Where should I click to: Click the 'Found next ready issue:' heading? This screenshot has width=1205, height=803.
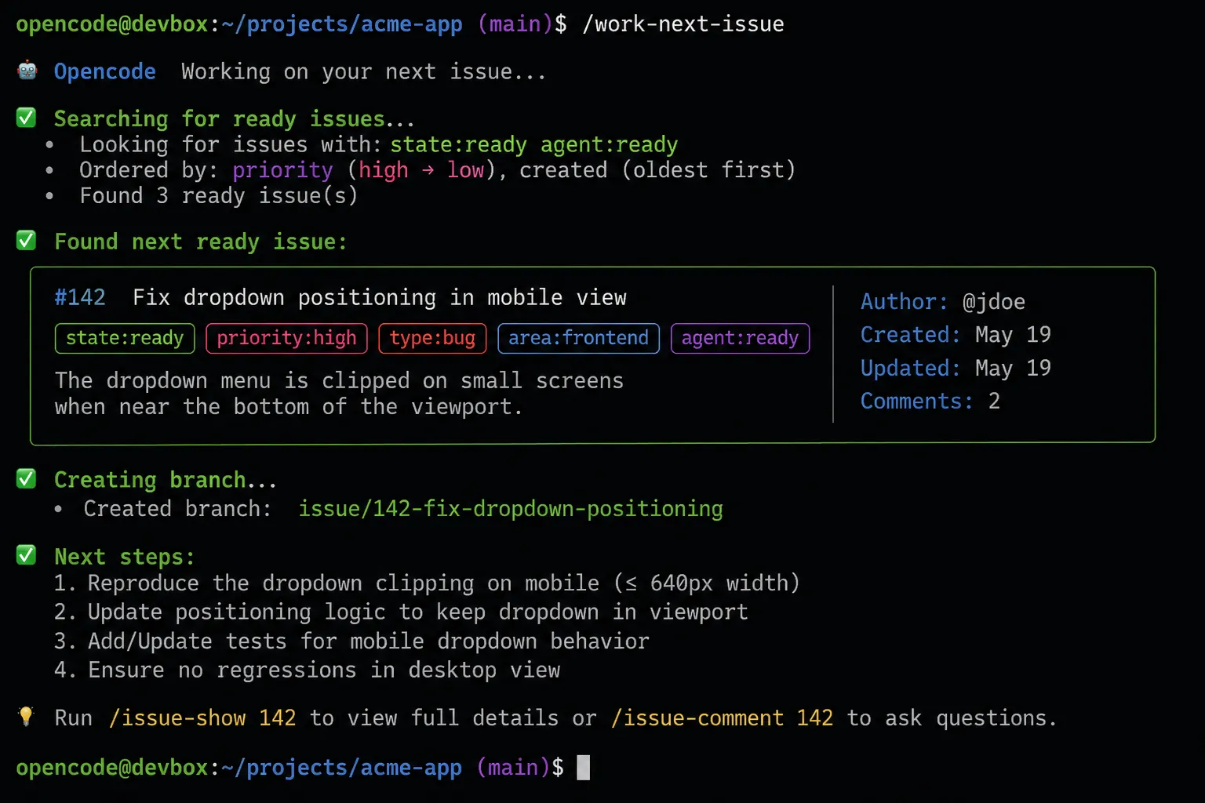pyautogui.click(x=200, y=242)
